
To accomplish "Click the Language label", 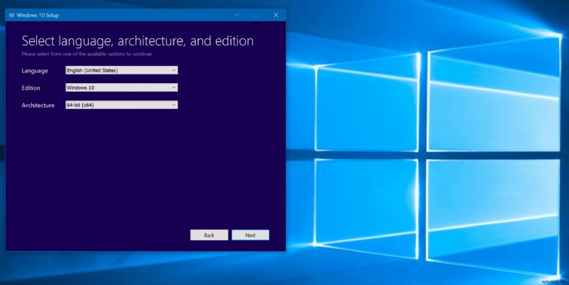I will click(34, 70).
